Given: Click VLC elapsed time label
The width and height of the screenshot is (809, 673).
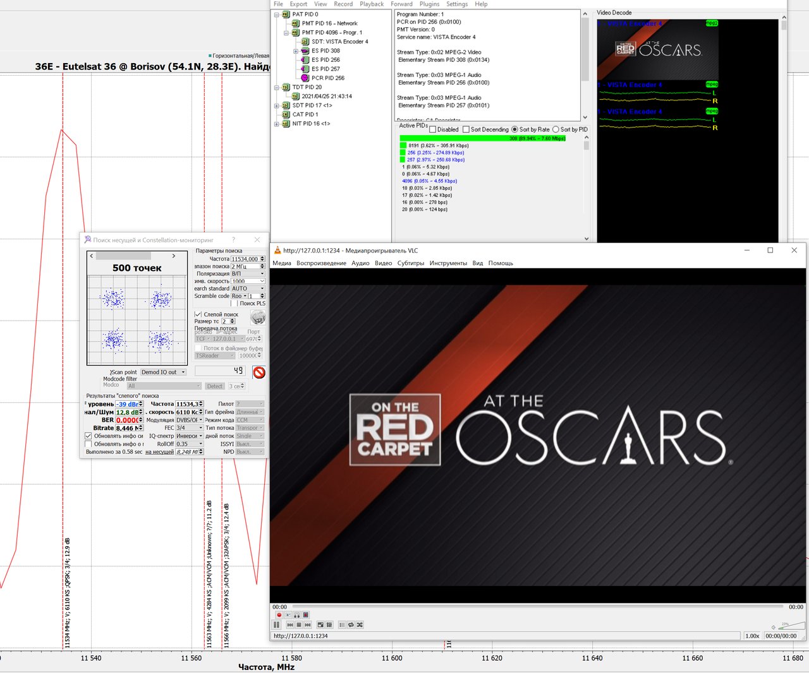Looking at the screenshot, I should point(279,607).
